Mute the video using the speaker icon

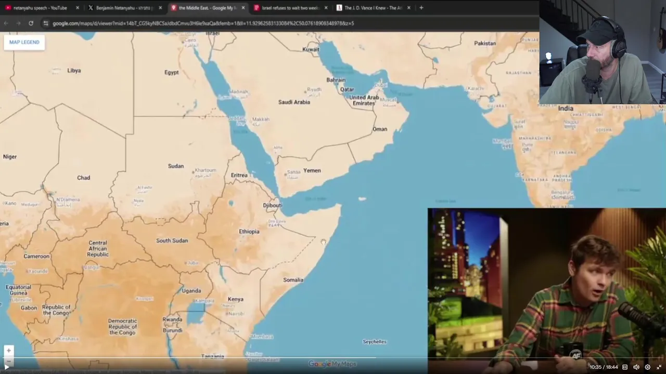(x=636, y=367)
